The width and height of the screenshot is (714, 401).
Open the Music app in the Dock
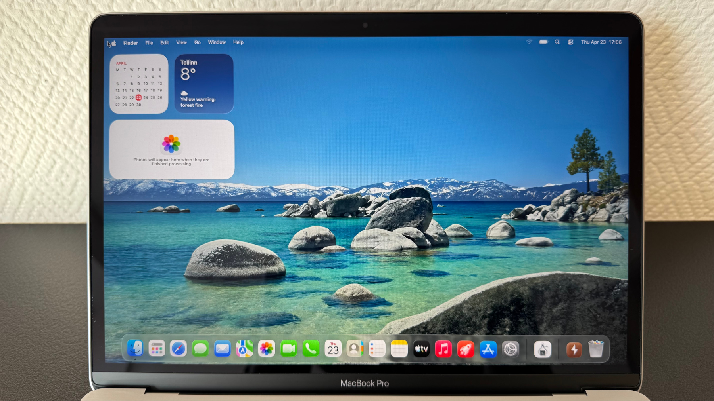(x=443, y=349)
